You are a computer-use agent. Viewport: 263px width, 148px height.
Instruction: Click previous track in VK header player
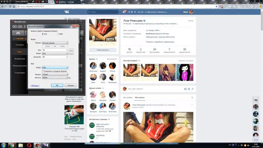point(129,12)
